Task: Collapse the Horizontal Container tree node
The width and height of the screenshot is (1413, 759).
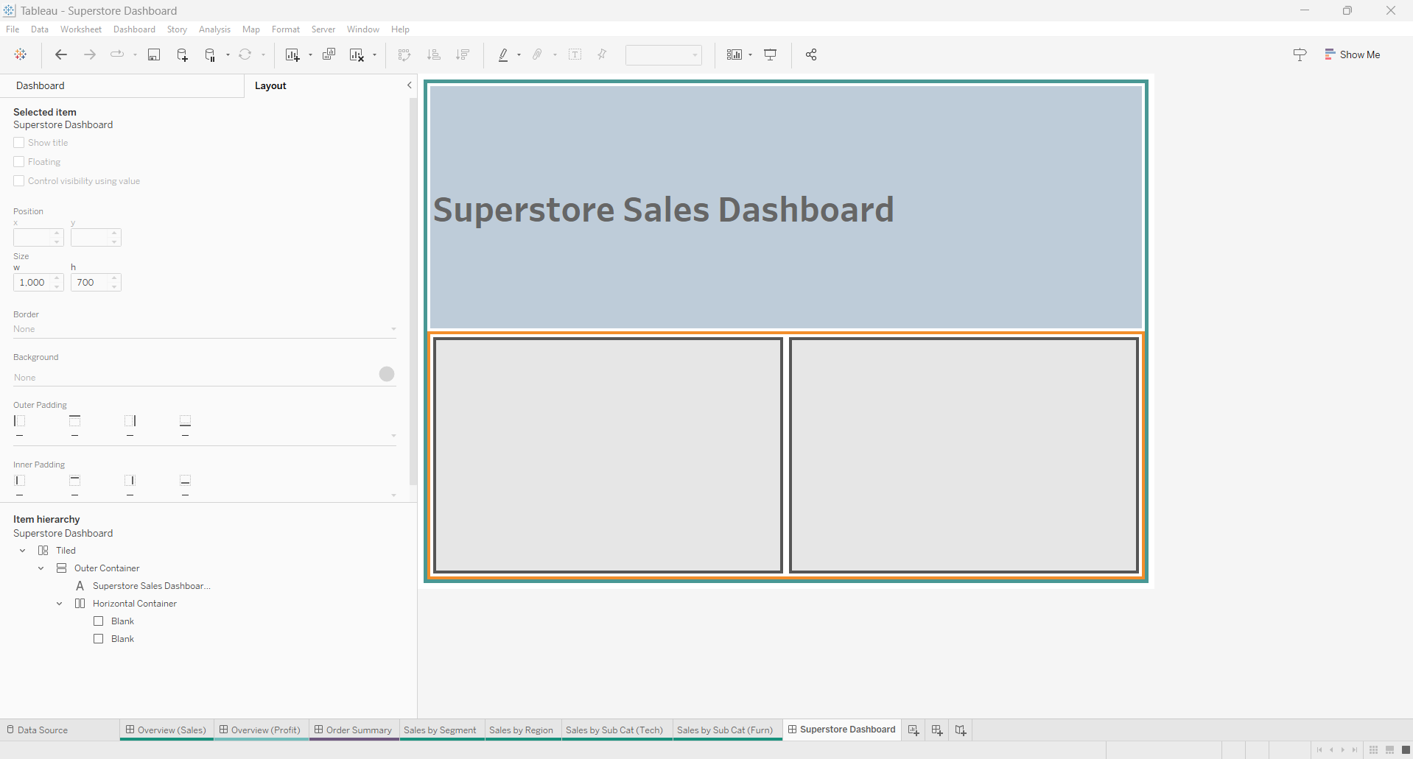Action: point(60,604)
